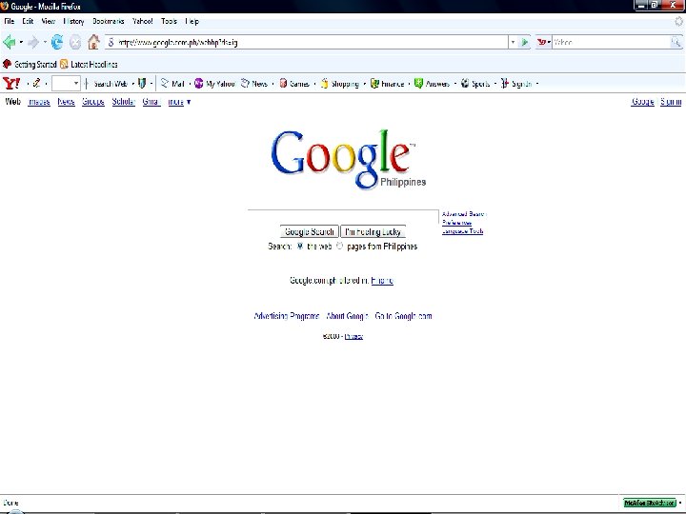Screen dimensions: 686x514
Task: Open the Help menu
Action: click(x=192, y=21)
